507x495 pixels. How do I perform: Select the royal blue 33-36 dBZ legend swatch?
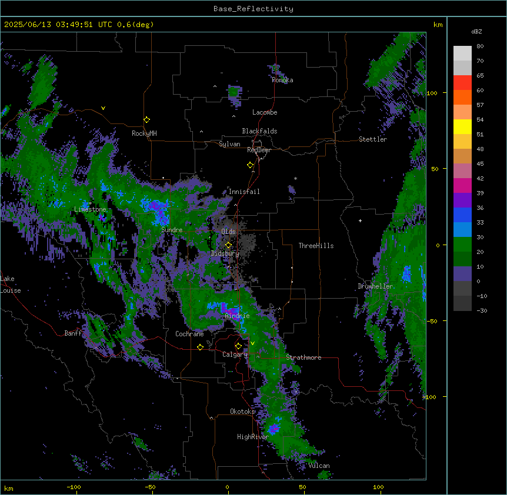click(x=462, y=215)
